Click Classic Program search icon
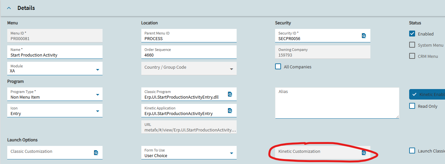This screenshot has width=445, height=164. 230,94
